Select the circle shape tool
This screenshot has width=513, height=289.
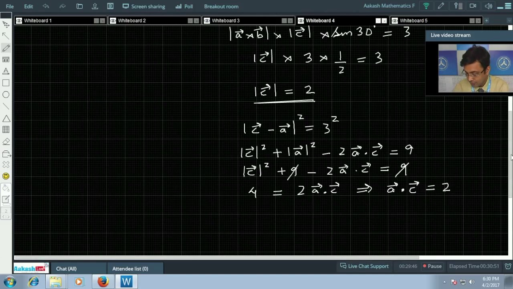(6, 95)
